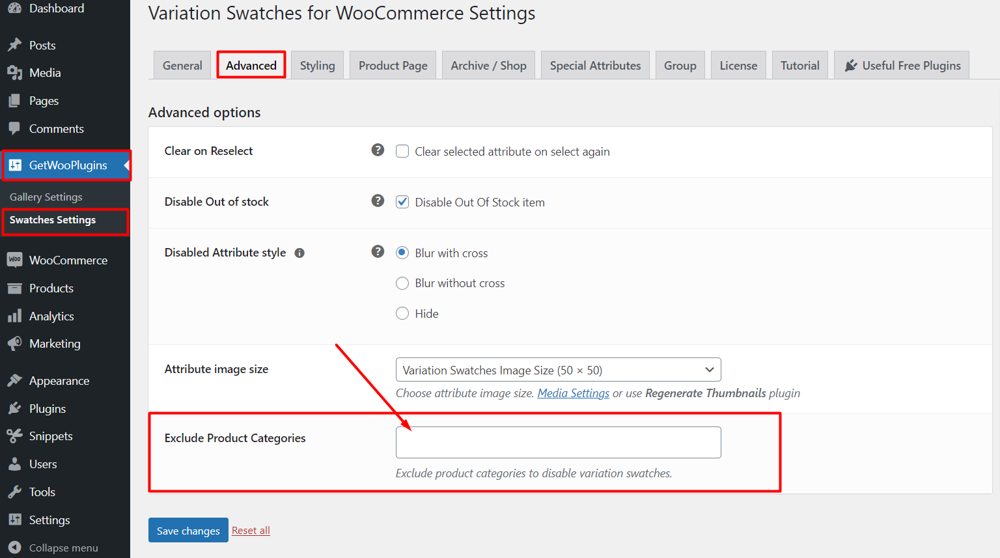Open the Product Page tab
The height and width of the screenshot is (558, 1000).
tap(393, 65)
